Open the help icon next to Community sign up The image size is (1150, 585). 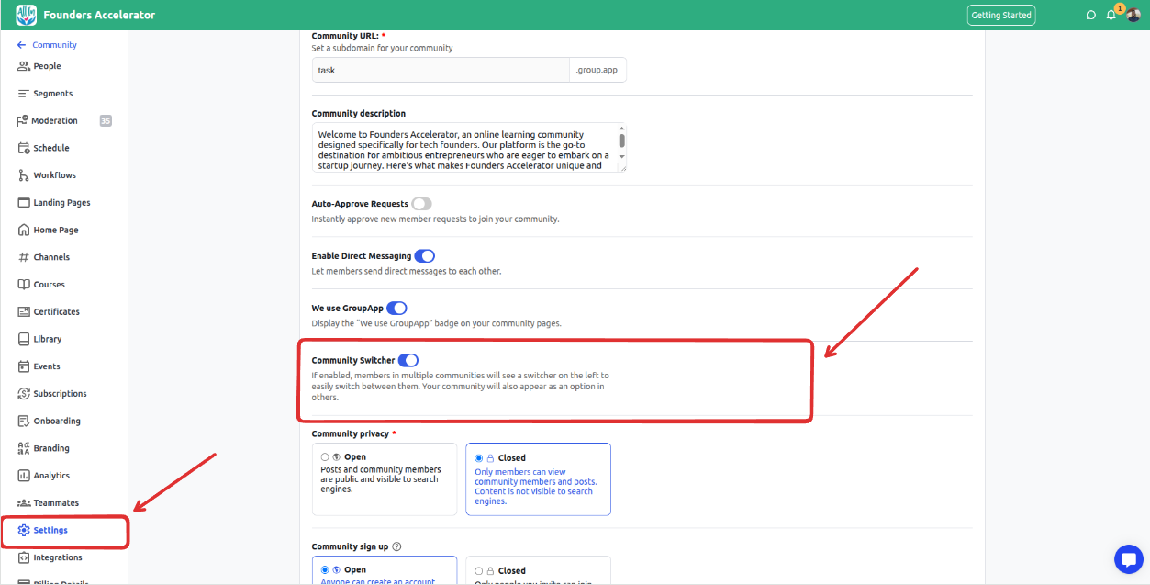[x=396, y=546]
